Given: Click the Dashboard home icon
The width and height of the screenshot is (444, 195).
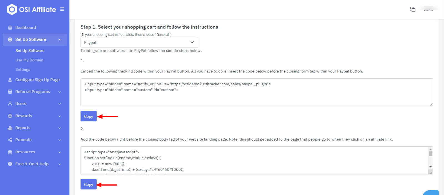Looking at the screenshot, I should [10, 27].
